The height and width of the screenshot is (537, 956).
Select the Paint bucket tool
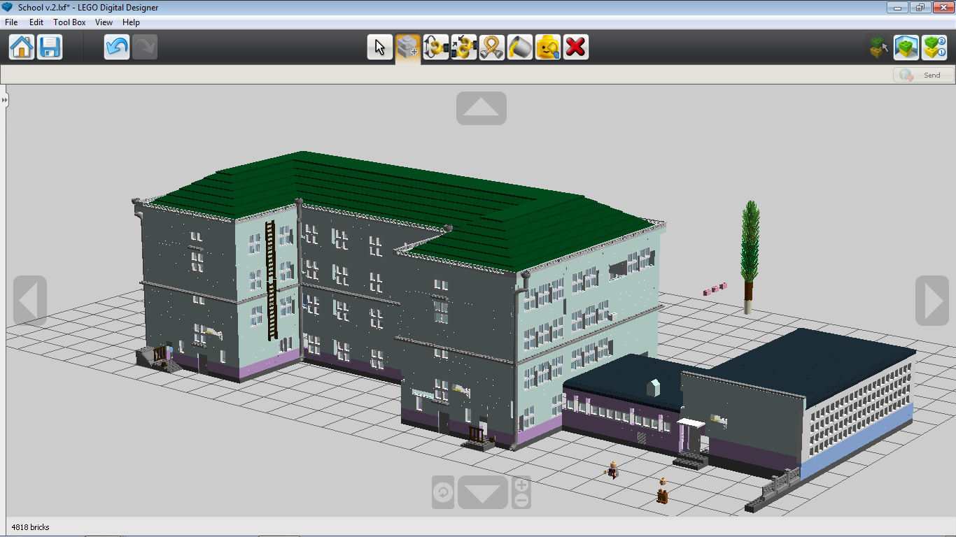(520, 48)
